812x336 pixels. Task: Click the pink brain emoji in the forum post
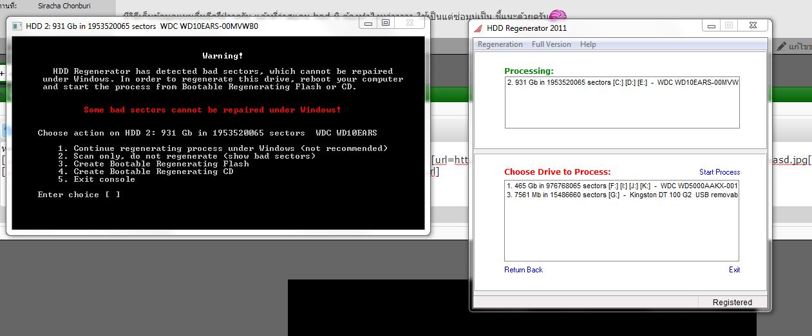(x=557, y=15)
